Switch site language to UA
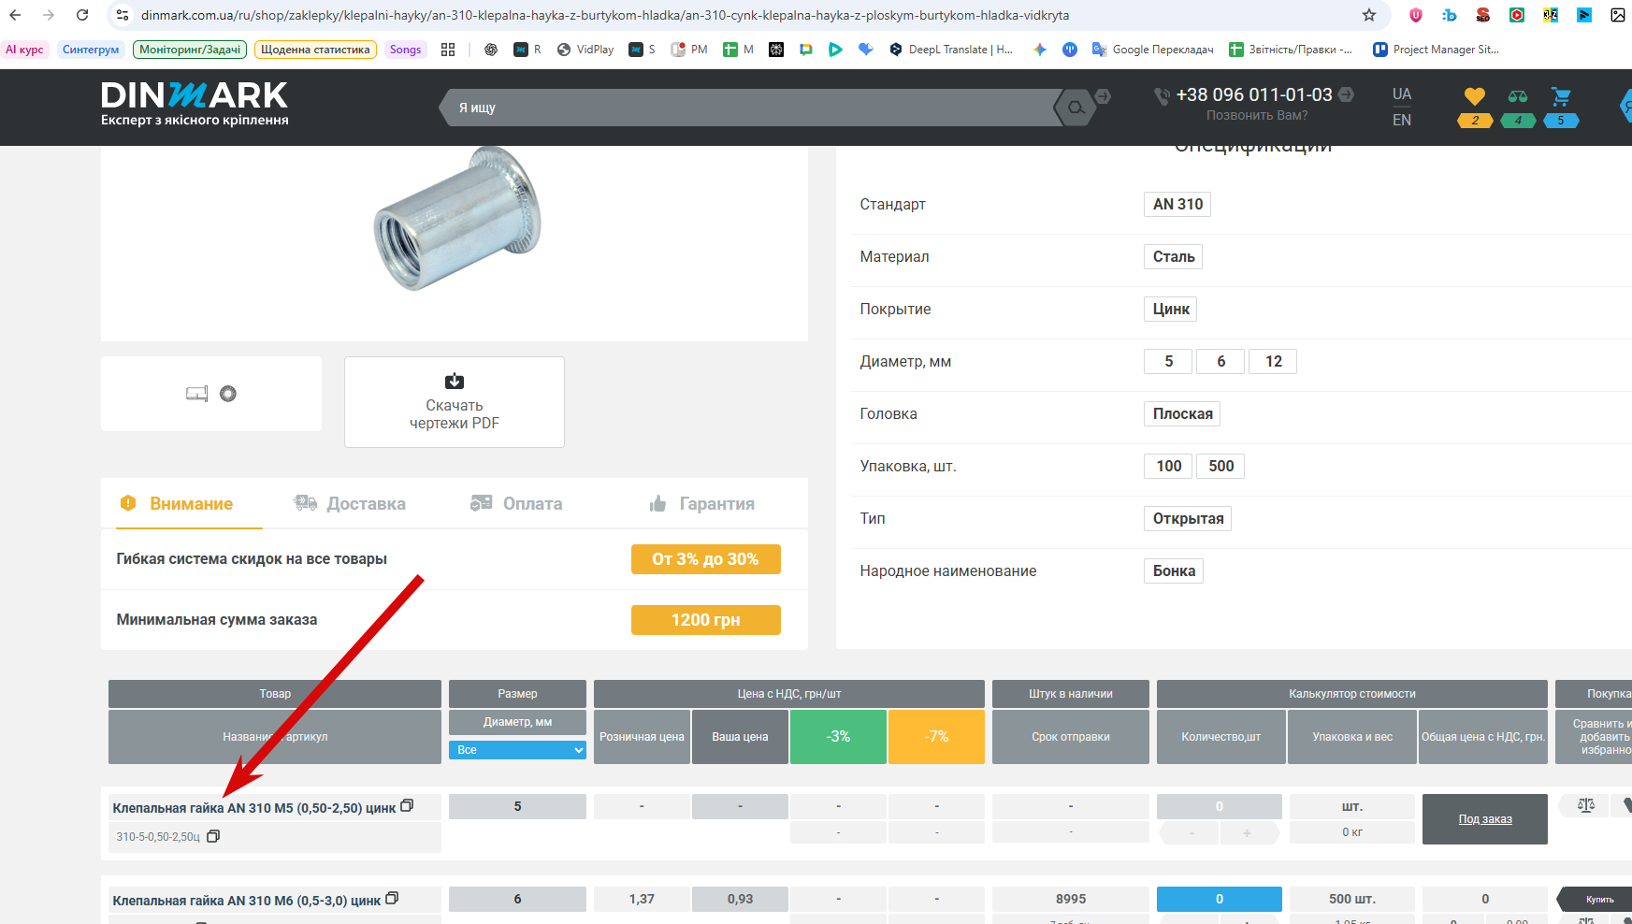This screenshot has width=1632, height=924. (x=1402, y=94)
